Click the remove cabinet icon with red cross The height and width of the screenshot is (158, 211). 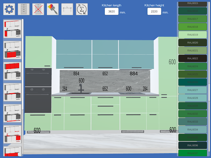pos(38,9)
